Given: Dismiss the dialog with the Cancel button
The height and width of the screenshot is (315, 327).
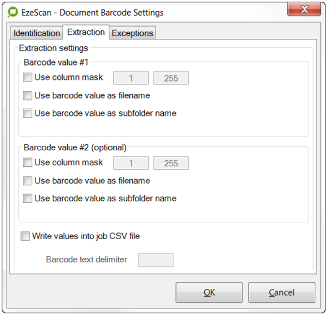Looking at the screenshot, I should (281, 292).
